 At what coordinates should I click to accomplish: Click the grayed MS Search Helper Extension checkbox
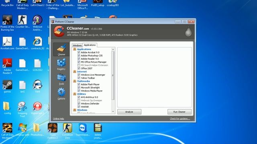tap(79, 65)
